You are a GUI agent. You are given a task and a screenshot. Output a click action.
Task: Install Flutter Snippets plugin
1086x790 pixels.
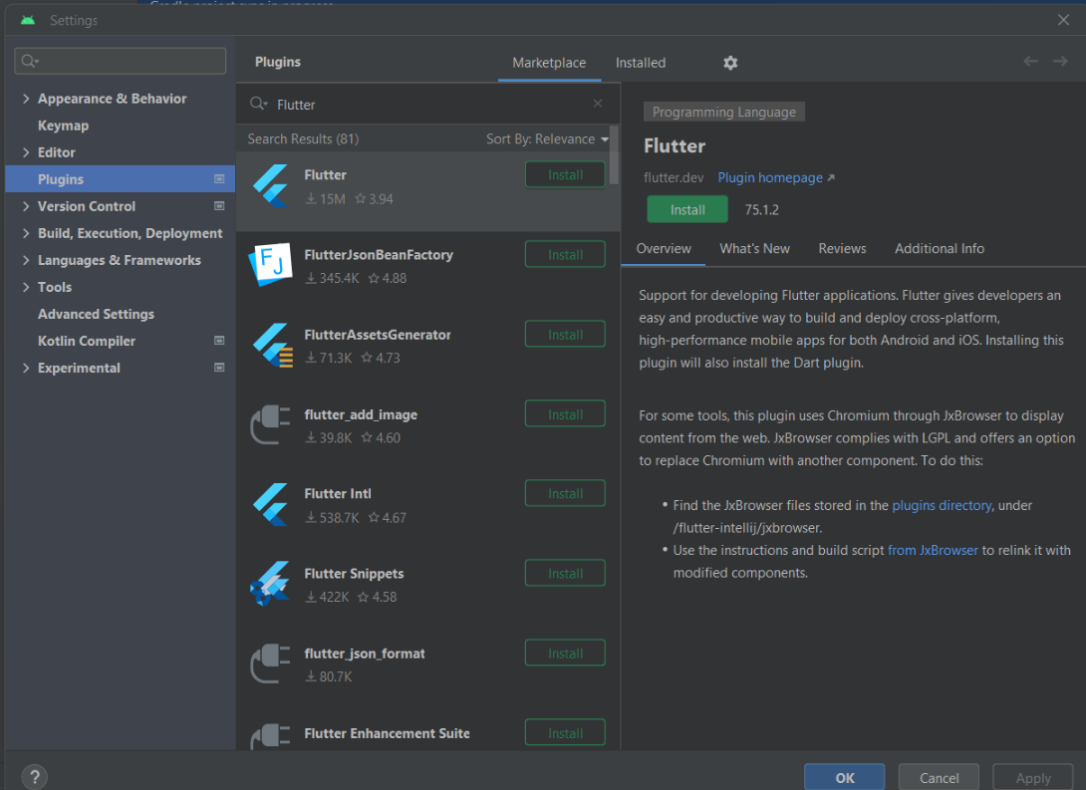pyautogui.click(x=565, y=573)
